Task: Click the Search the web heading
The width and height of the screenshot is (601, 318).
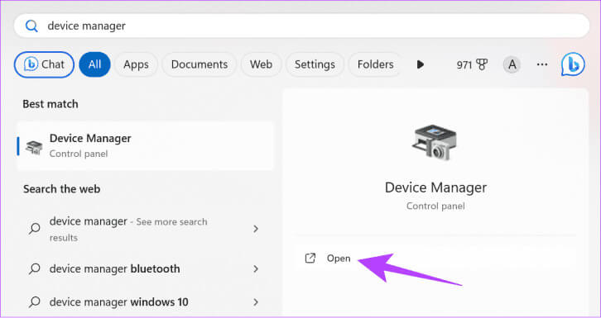Action: coord(62,189)
